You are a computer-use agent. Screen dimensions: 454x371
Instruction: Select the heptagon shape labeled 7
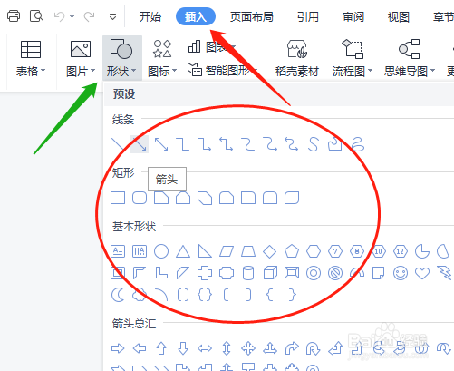(335, 251)
